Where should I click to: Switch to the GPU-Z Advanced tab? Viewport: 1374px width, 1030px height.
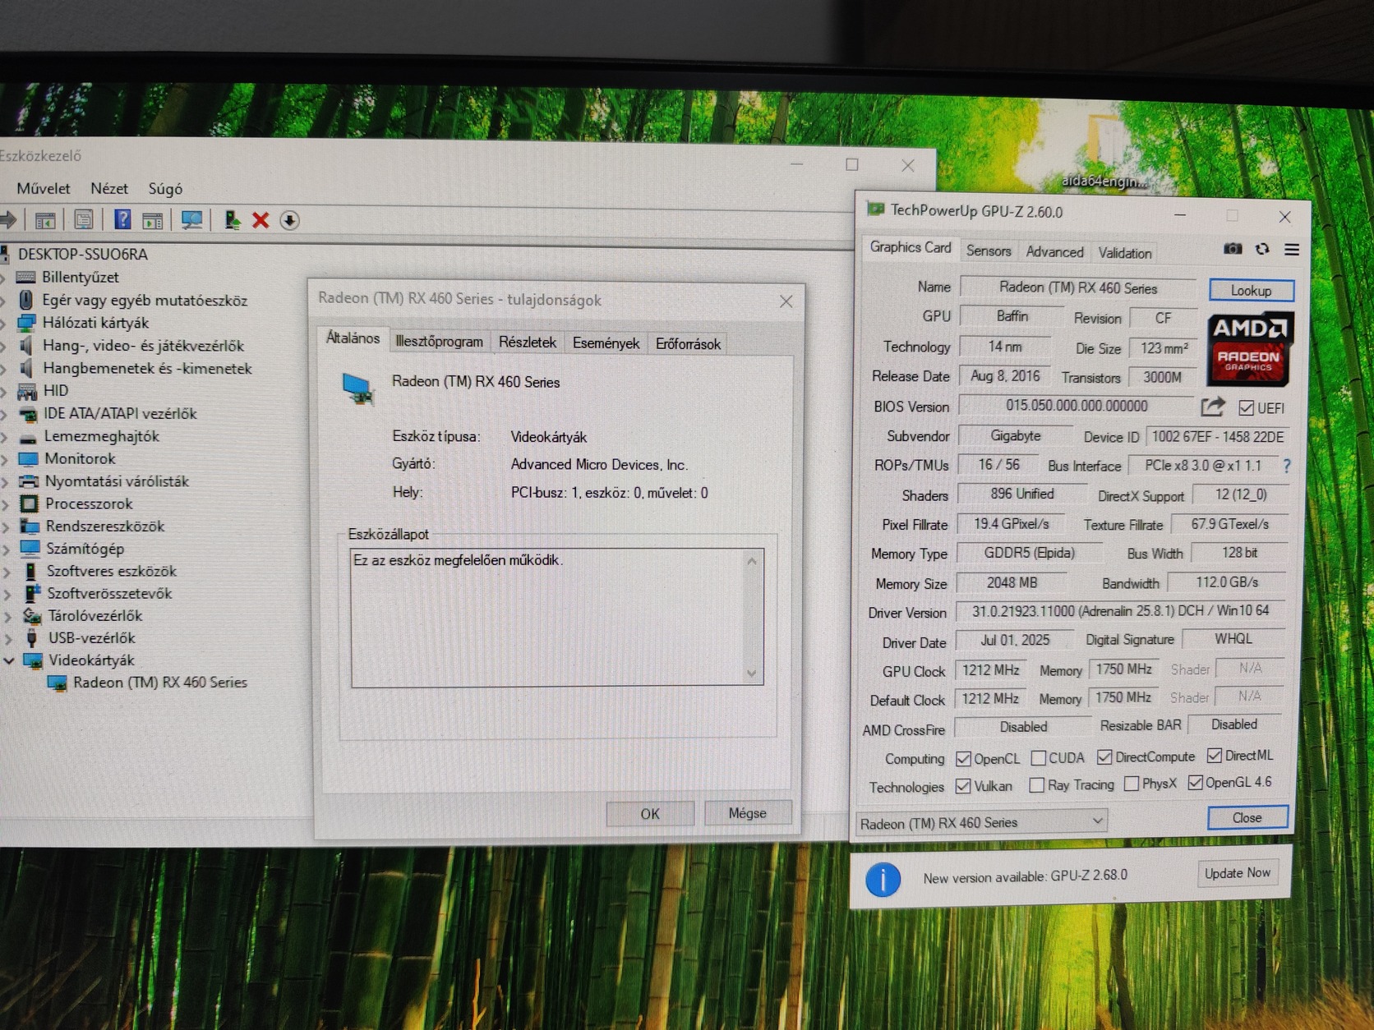tap(1054, 252)
